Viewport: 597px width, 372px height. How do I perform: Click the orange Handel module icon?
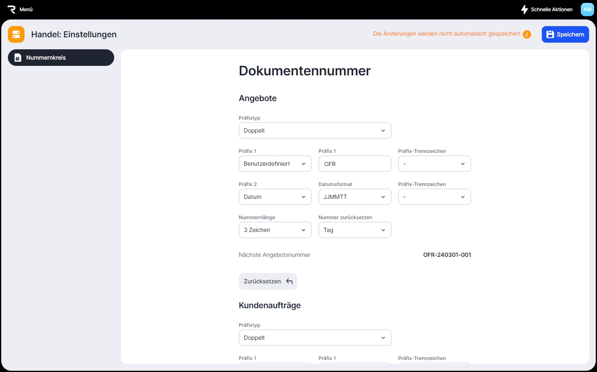pyautogui.click(x=16, y=34)
